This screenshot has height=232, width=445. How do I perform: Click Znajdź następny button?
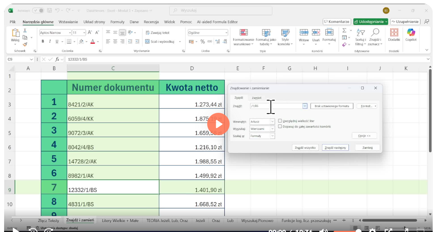[x=335, y=147]
